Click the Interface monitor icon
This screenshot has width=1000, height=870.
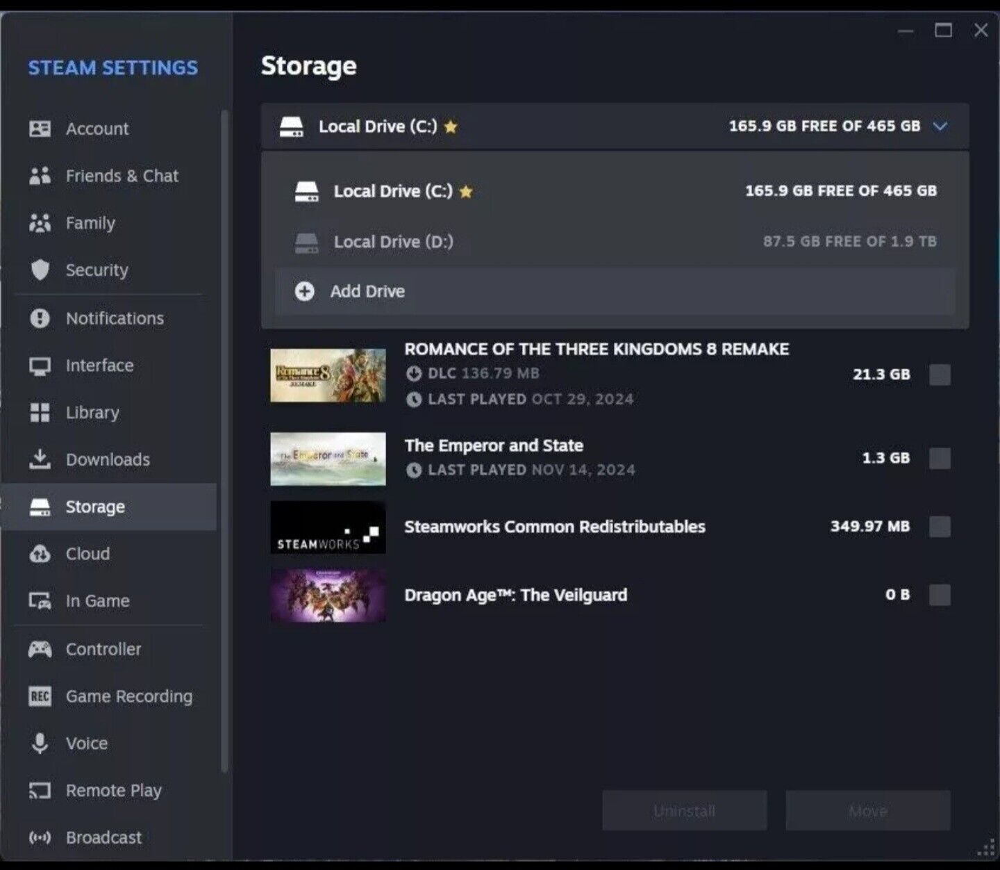click(40, 366)
